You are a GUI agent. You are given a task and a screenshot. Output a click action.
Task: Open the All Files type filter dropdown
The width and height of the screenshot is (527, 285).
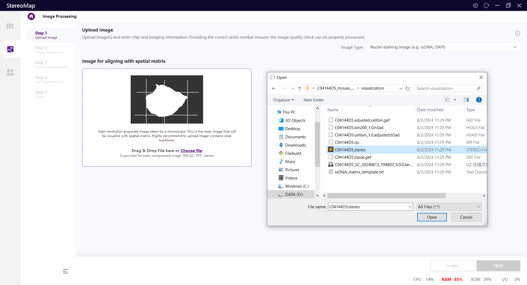[449, 207]
